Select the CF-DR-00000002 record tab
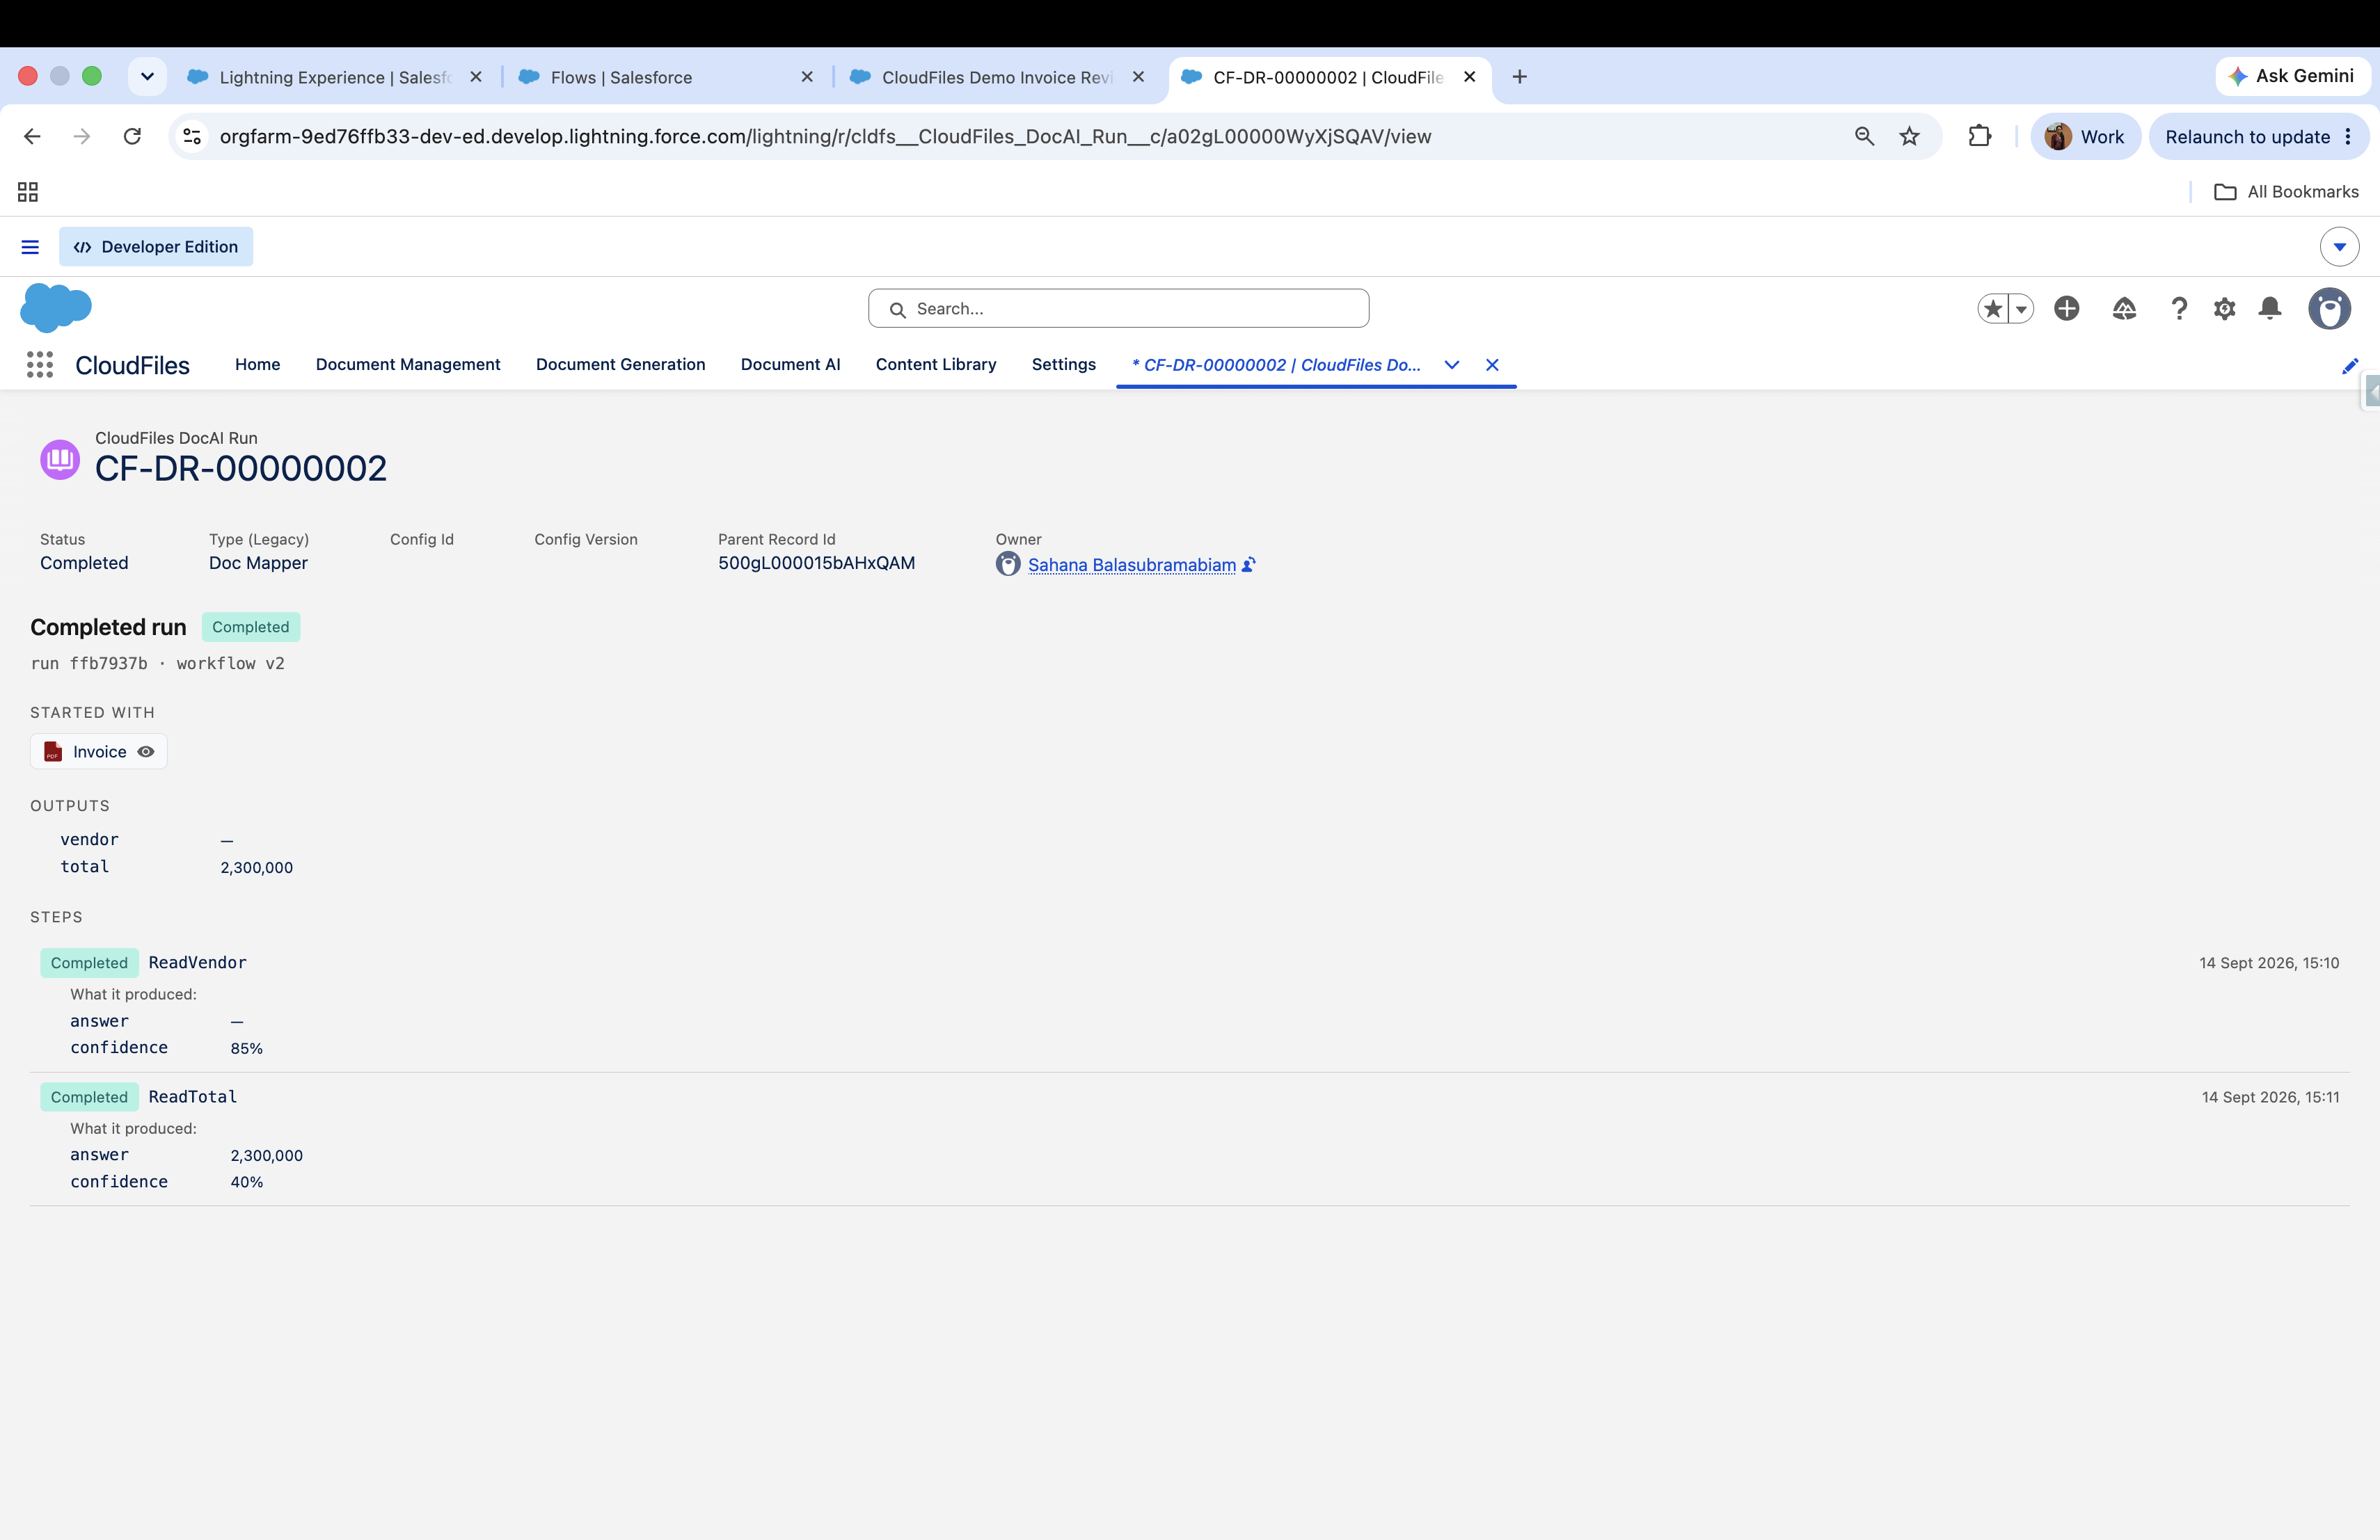Image resolution: width=2380 pixels, height=1540 pixels. [1276, 364]
